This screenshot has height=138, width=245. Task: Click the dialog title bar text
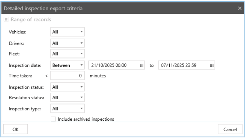(43, 8)
